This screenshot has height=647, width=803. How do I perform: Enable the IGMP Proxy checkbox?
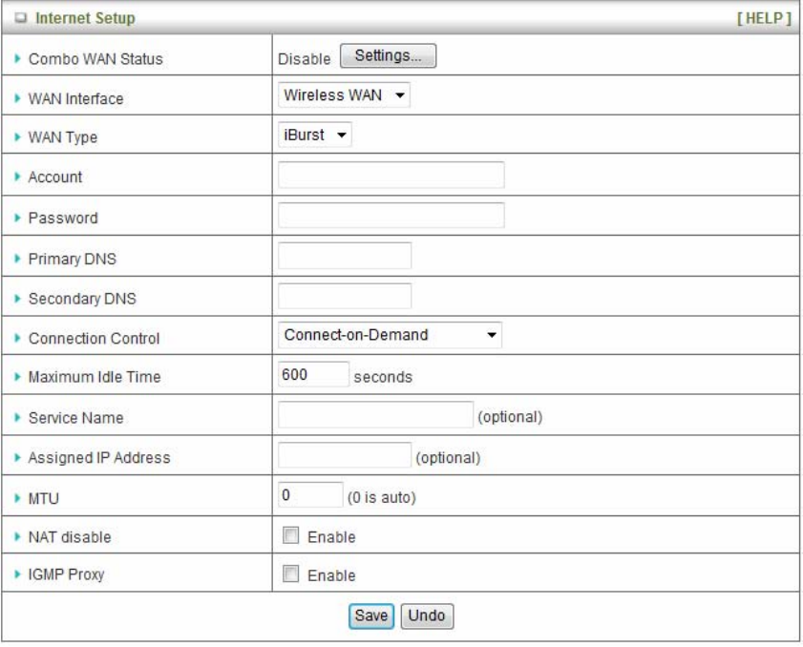291,574
